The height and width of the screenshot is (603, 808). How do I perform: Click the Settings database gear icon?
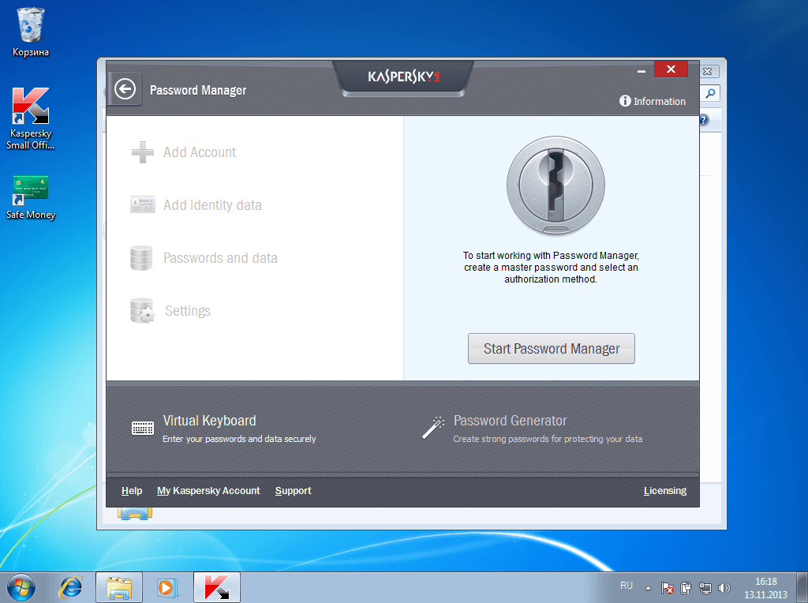(x=143, y=310)
